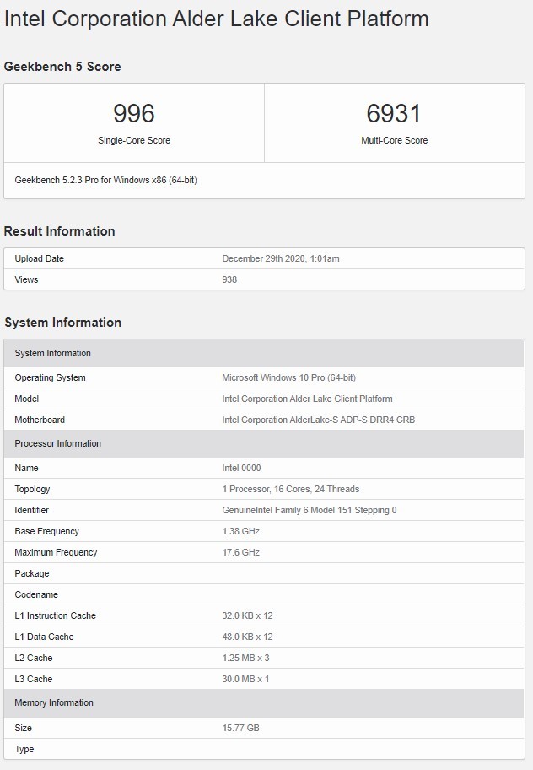
Task: Click the 'Topology' row label
Action: (x=32, y=489)
